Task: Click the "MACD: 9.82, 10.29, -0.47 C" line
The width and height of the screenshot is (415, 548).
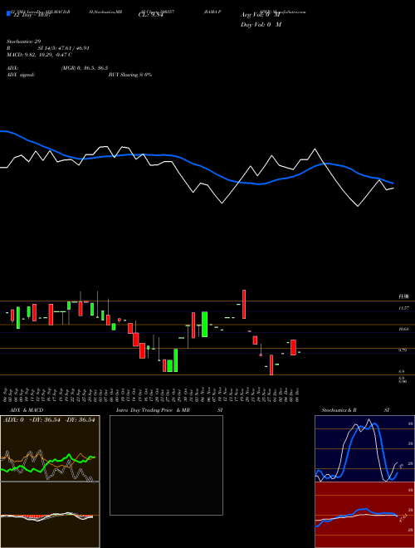Action: pos(39,55)
